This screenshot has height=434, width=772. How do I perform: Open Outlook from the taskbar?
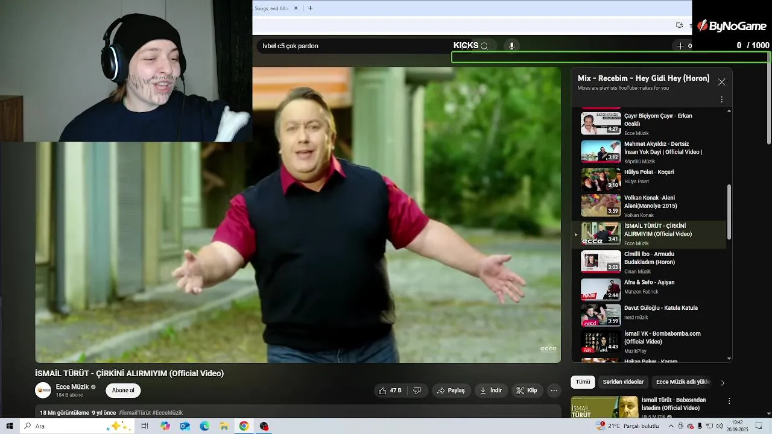[x=185, y=426]
